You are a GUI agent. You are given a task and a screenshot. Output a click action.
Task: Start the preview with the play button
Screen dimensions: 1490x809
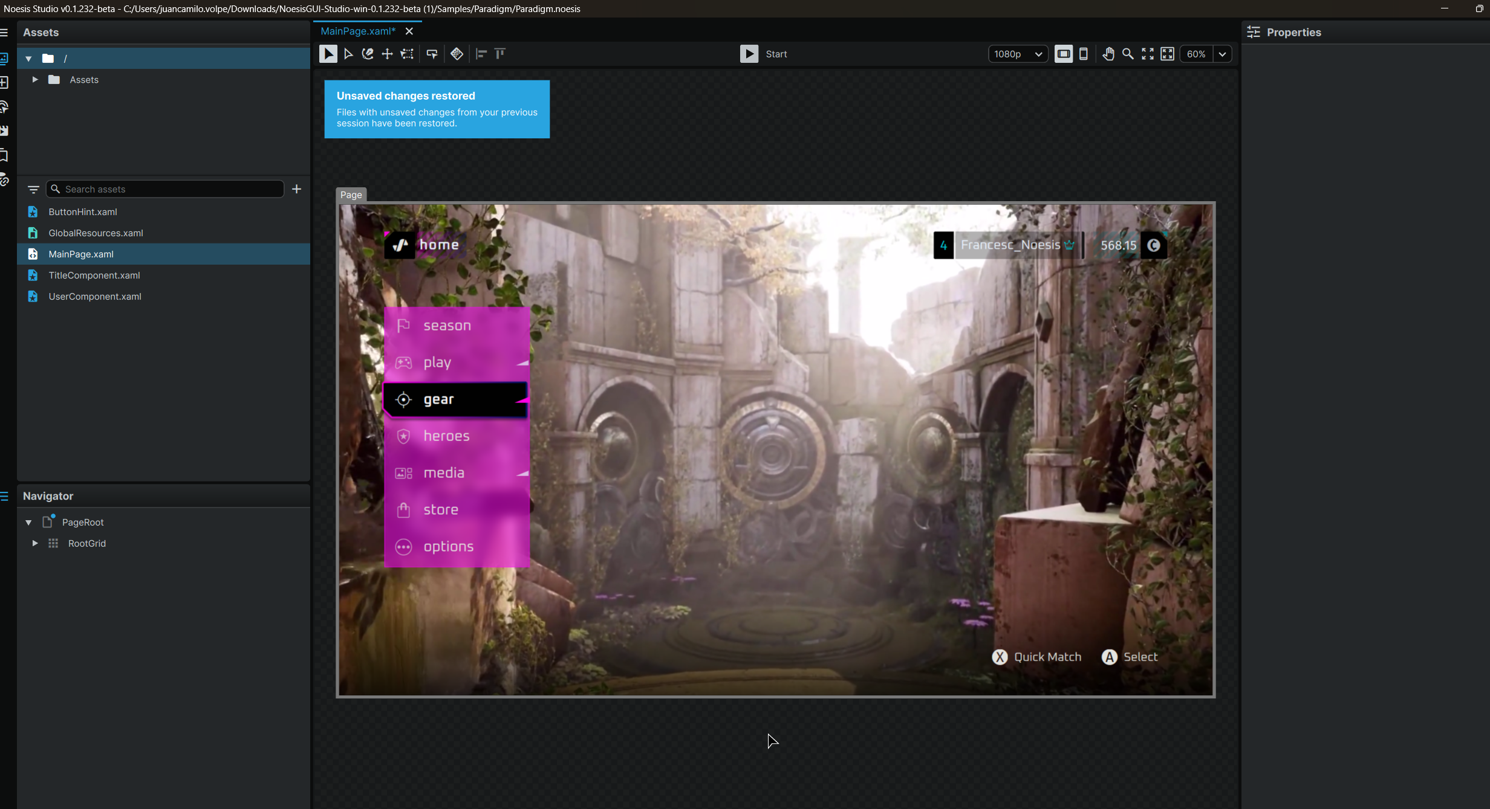749,54
